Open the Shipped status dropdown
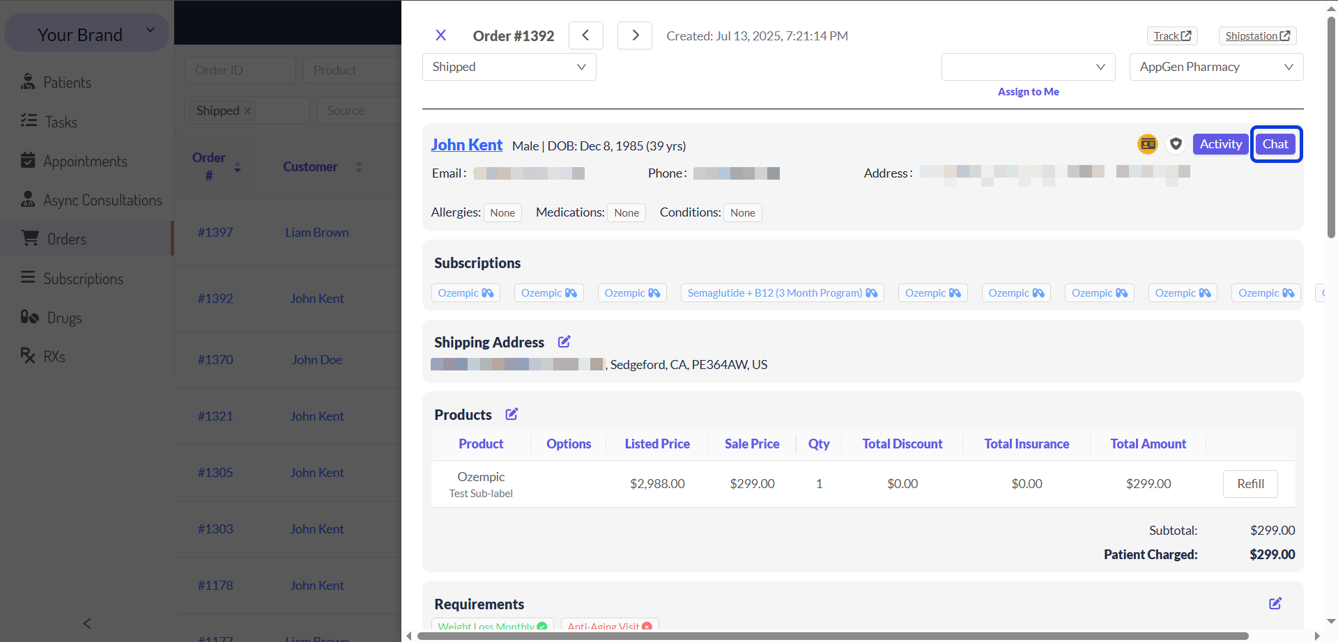Viewport: 1338px width, 642px height. (x=509, y=67)
